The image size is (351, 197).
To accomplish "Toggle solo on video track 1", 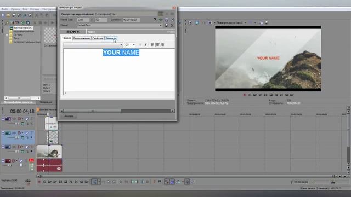I will point(32,119).
